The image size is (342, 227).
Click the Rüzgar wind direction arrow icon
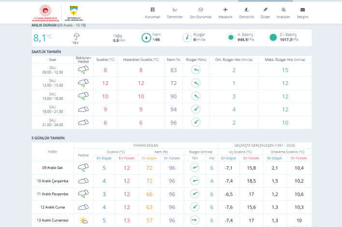(187, 38)
